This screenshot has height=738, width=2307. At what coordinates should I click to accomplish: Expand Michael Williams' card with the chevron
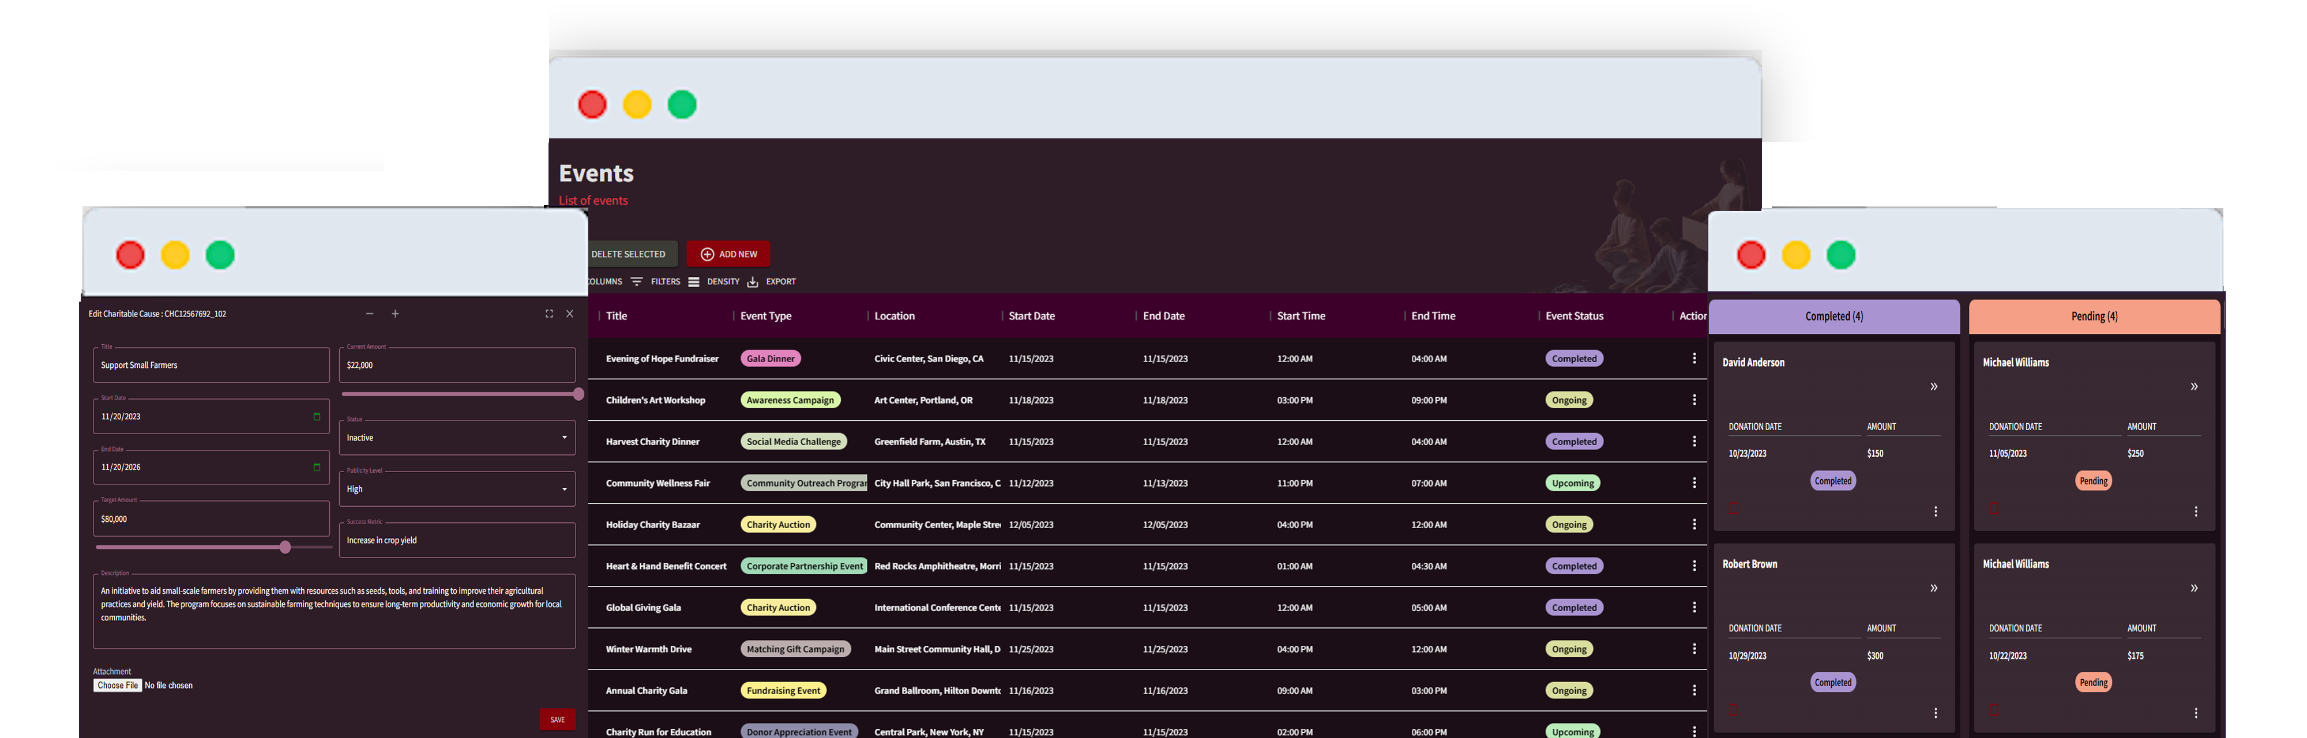point(2193,386)
